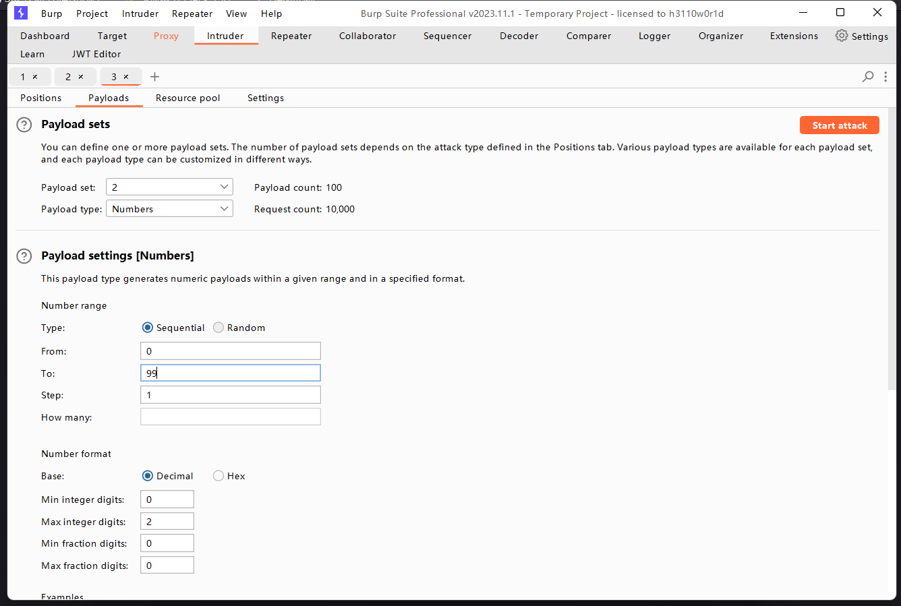This screenshot has width=901, height=606.
Task: Switch to the Proxy tab
Action: (166, 36)
